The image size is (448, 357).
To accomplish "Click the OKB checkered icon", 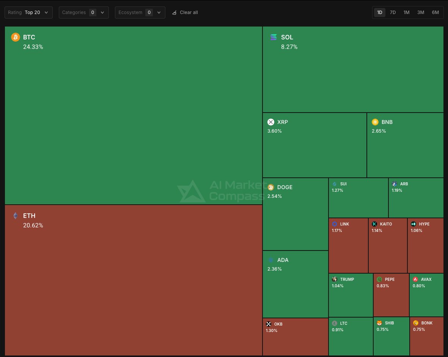I will pyautogui.click(x=269, y=324).
